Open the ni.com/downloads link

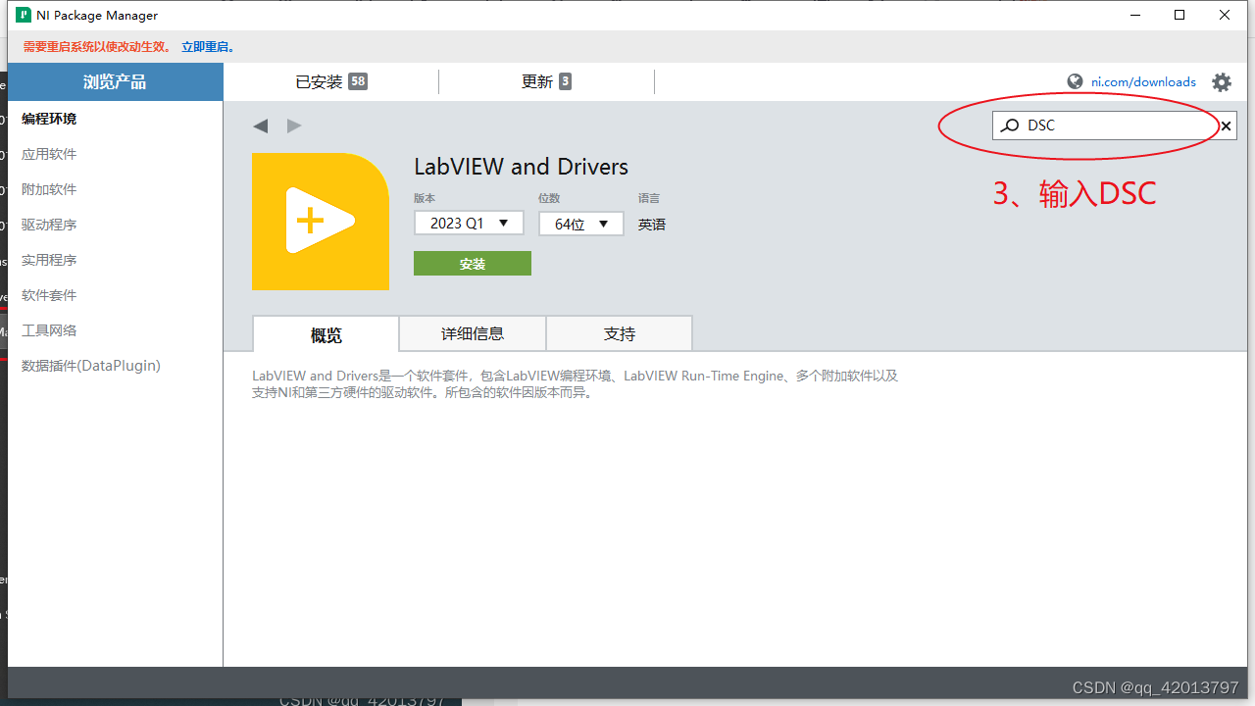pos(1141,81)
